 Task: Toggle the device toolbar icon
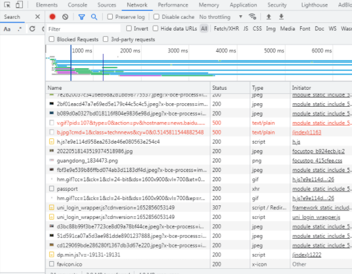coord(19,5)
